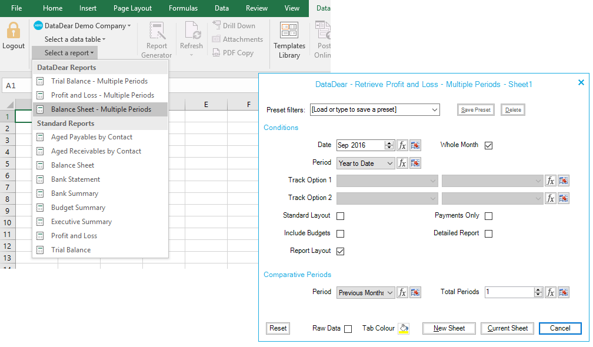Check the Detailed Report option

(489, 233)
